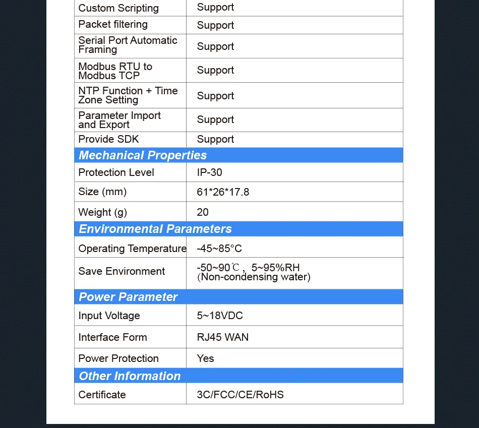The width and height of the screenshot is (479, 428).
Task: Select 'Support' in Serial Port Automatic Framing row
Action: pyautogui.click(x=215, y=47)
